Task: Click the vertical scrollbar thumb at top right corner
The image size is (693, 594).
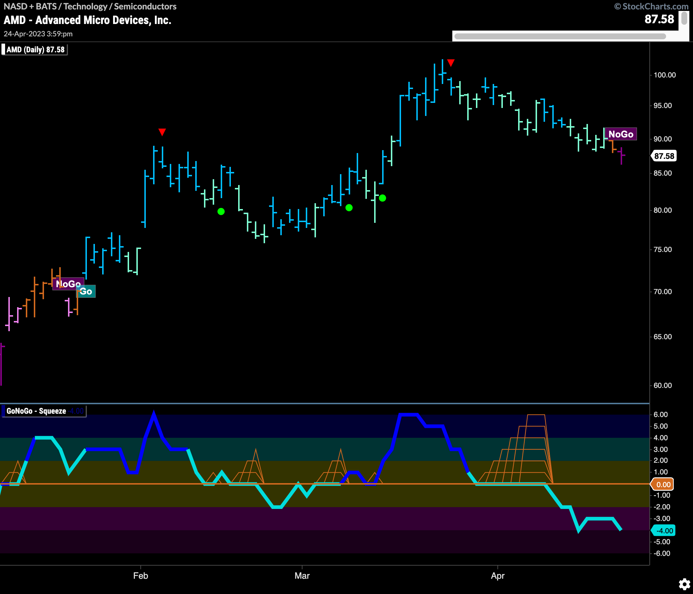Action: 684,19
